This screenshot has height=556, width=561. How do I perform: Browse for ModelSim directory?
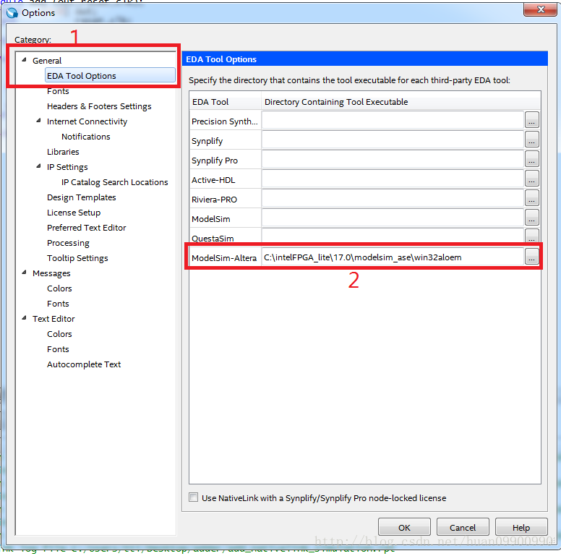pyautogui.click(x=531, y=218)
